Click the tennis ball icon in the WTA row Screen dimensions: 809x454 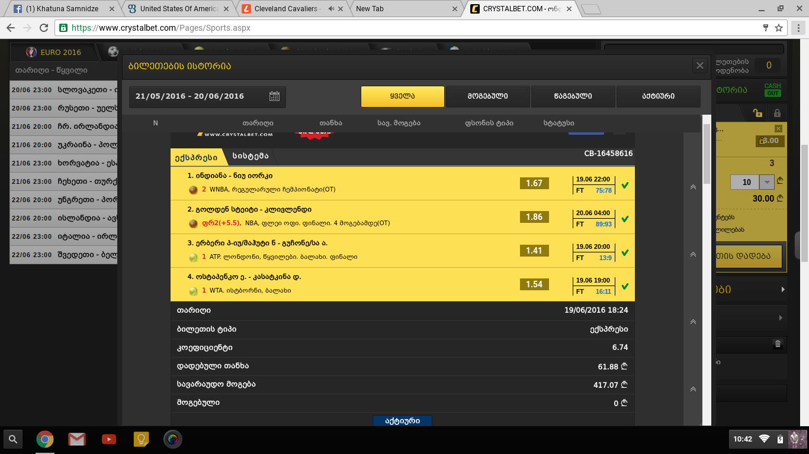point(193,291)
